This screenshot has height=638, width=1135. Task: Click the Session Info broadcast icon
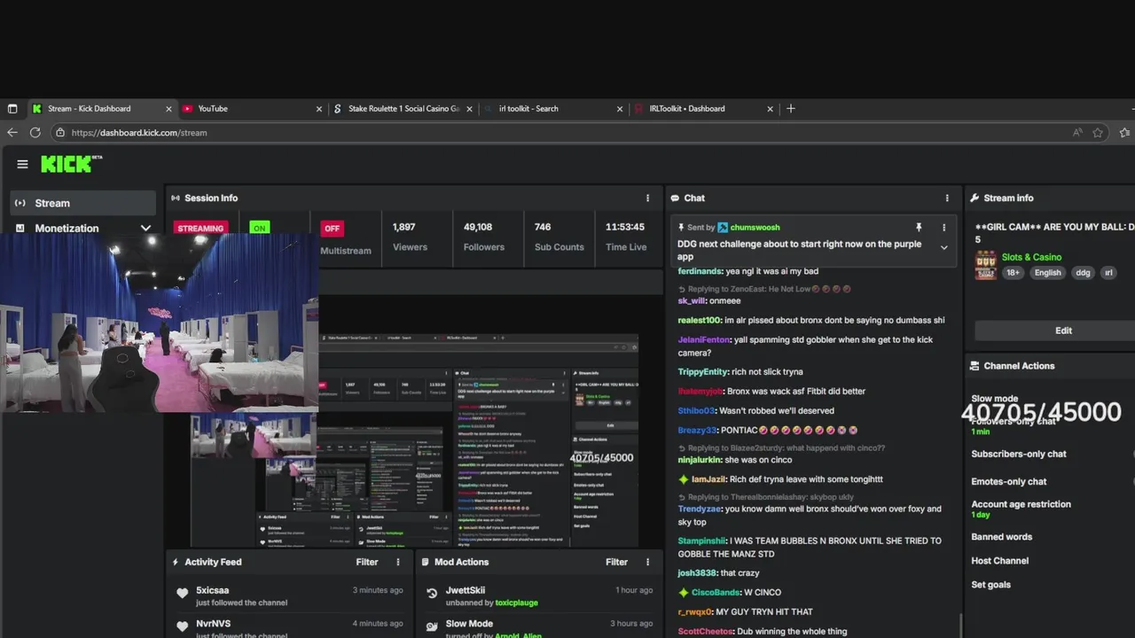(176, 198)
